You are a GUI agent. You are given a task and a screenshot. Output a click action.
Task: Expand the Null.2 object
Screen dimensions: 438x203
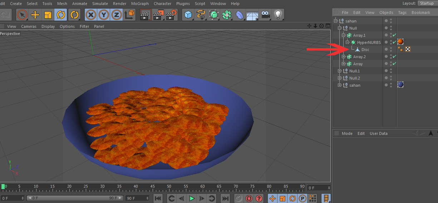tap(340, 78)
